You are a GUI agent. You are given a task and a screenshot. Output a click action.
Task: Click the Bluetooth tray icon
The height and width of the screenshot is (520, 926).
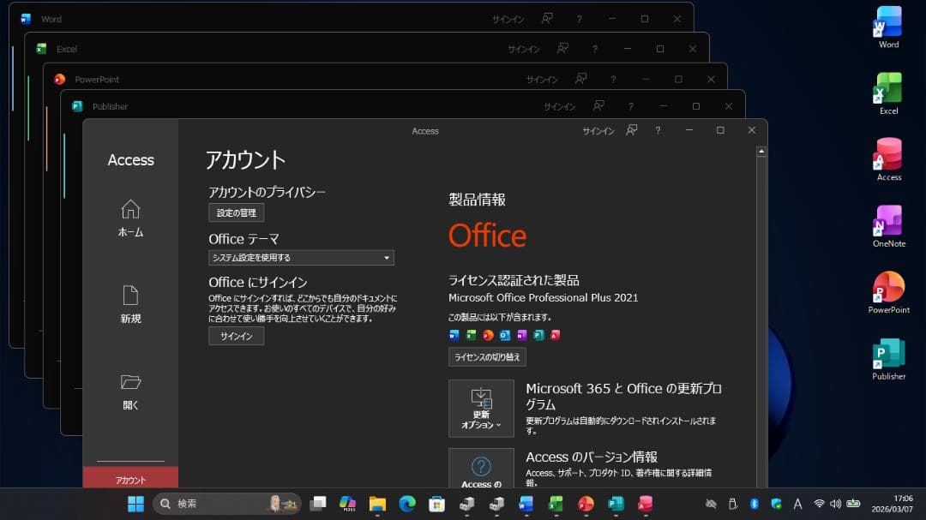pyautogui.click(x=755, y=504)
